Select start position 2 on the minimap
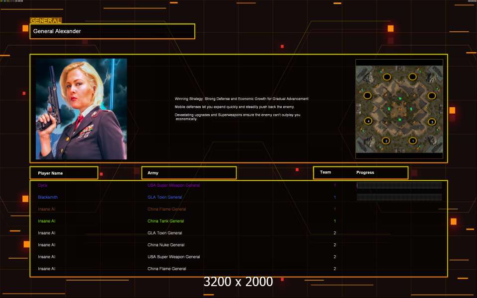 tap(386, 141)
